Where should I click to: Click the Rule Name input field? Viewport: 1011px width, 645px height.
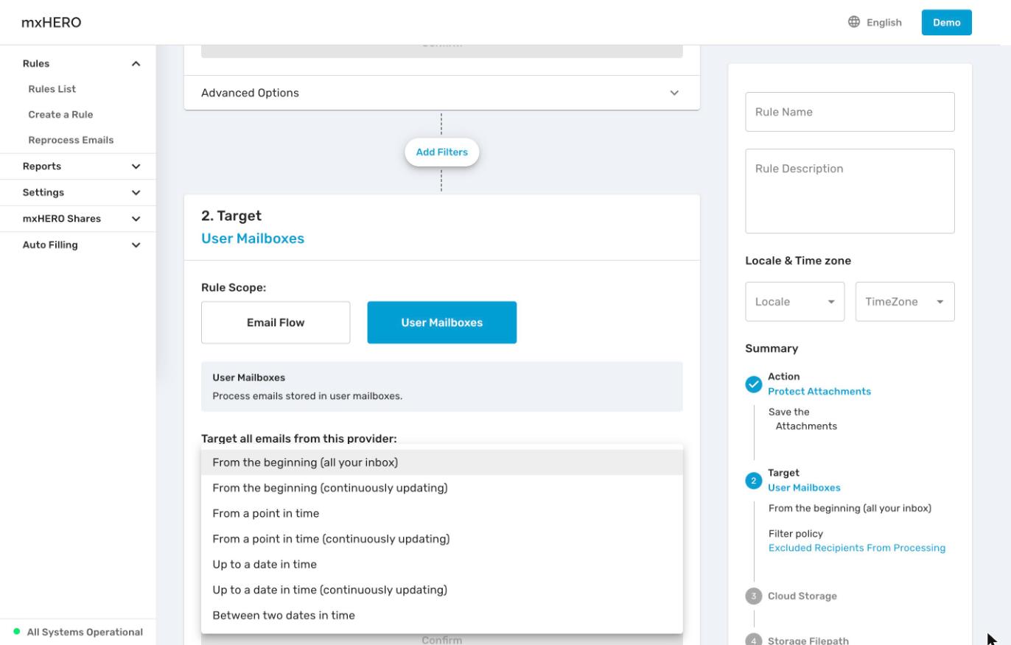[x=850, y=112]
